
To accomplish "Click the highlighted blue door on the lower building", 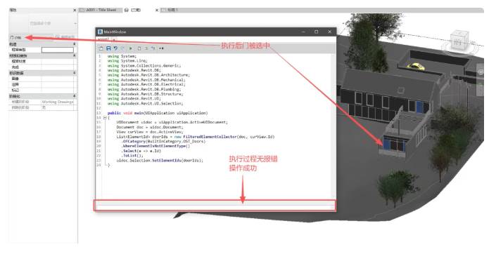I will pos(386,145).
